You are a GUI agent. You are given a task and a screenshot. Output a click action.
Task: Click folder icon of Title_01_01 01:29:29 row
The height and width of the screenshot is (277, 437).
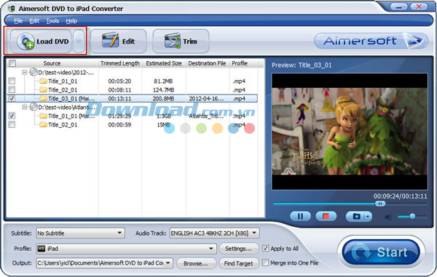tap(43, 116)
